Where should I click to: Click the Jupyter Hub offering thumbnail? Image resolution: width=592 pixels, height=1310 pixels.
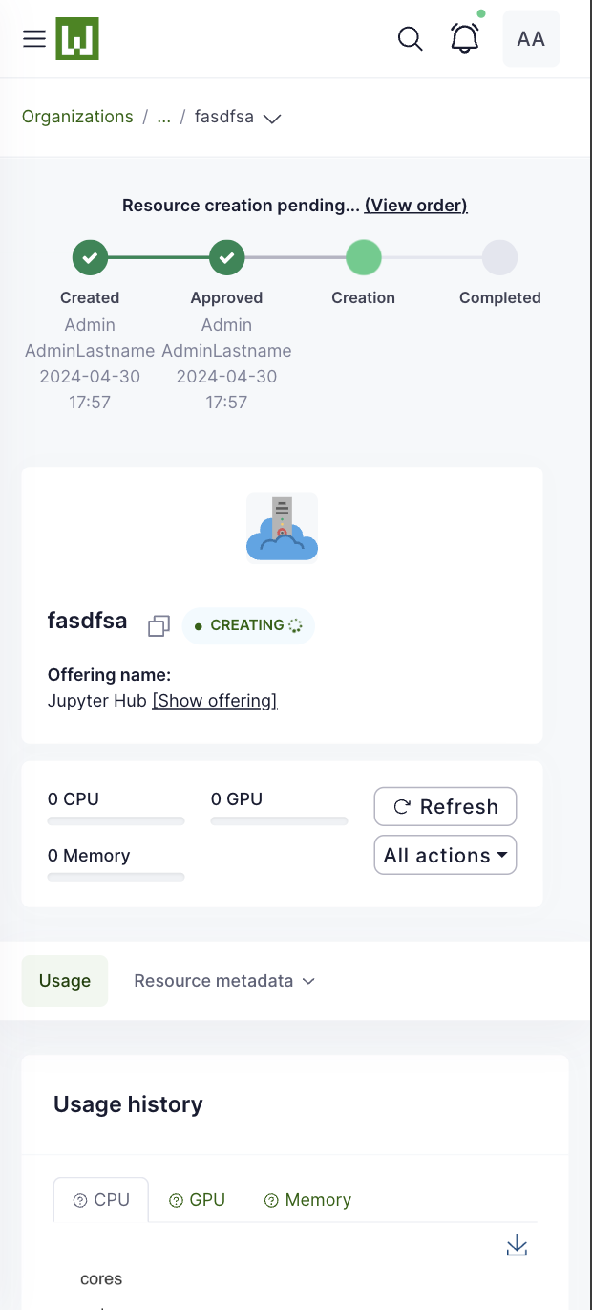(x=282, y=528)
